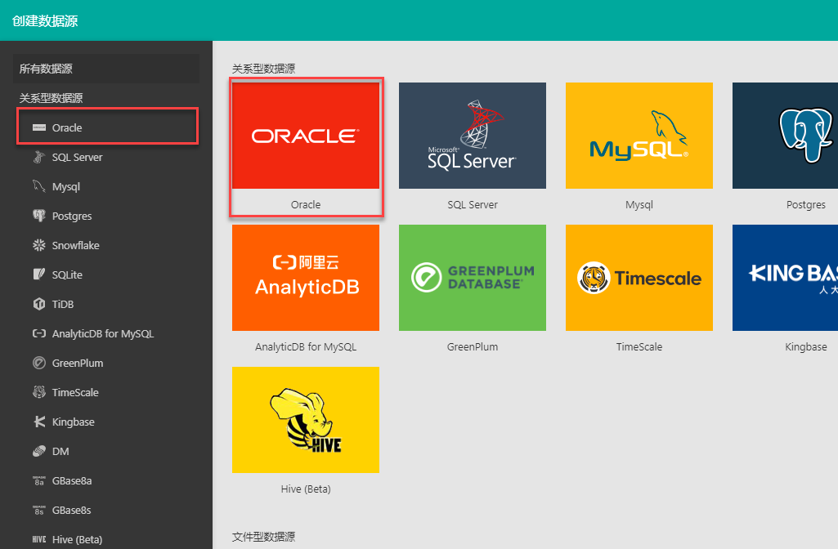Select TiDB label in sidebar list
The image size is (838, 549).
tap(62, 304)
